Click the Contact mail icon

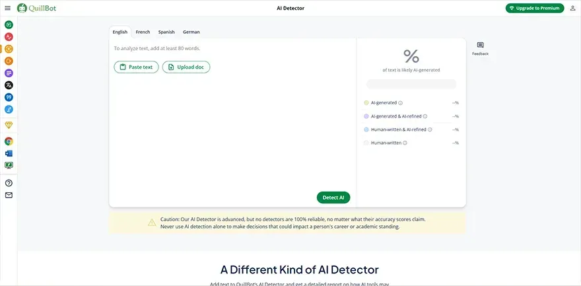9,196
